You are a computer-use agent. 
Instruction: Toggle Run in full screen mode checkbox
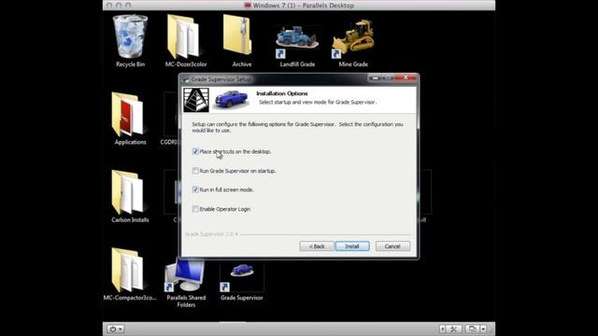pyautogui.click(x=195, y=189)
